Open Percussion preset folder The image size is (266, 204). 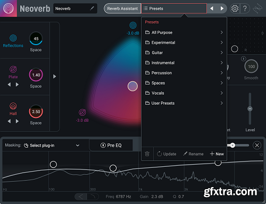coord(184,73)
